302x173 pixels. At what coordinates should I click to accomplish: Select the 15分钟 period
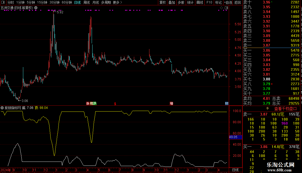click(42, 2)
